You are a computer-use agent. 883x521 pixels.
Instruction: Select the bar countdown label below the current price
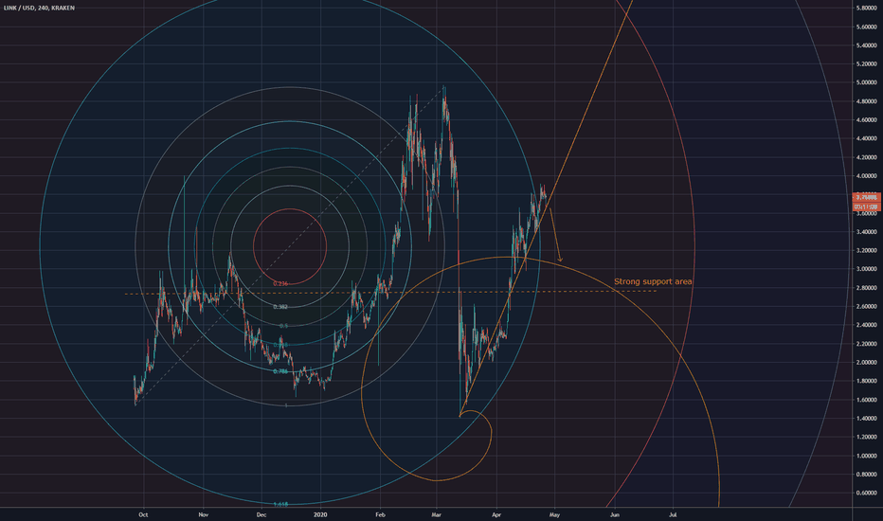tap(867, 207)
